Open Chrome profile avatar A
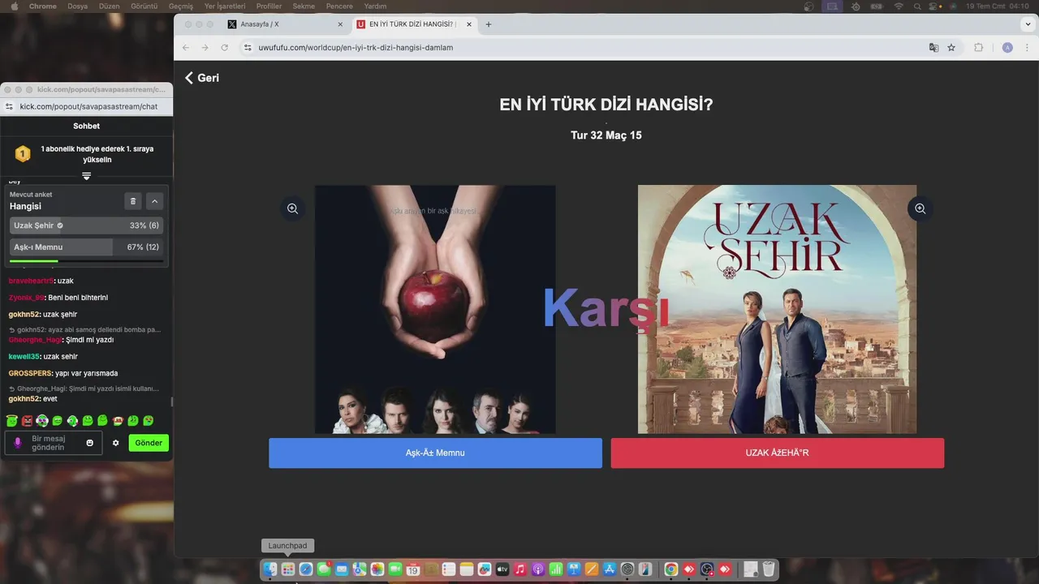This screenshot has width=1039, height=584. 1007,48
